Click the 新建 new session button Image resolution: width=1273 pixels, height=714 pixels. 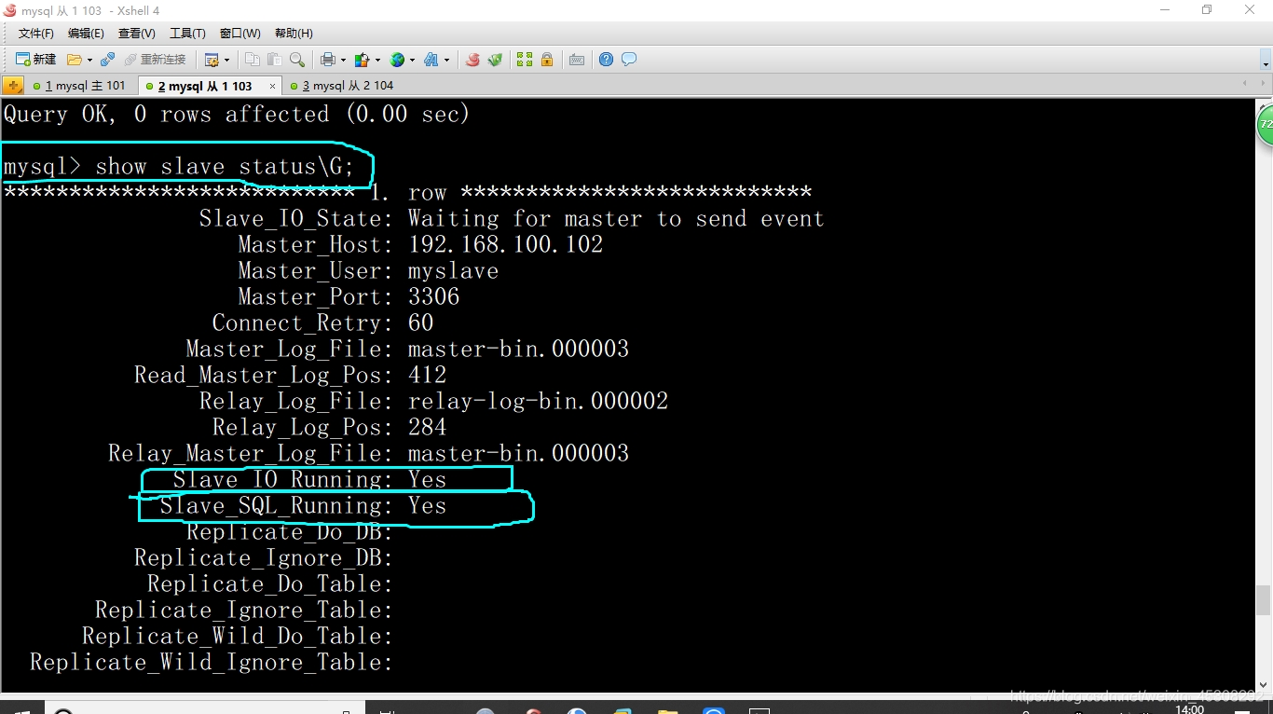coord(35,59)
